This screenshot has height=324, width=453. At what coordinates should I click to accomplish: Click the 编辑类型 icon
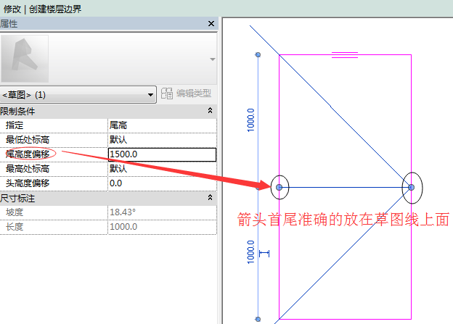point(167,94)
